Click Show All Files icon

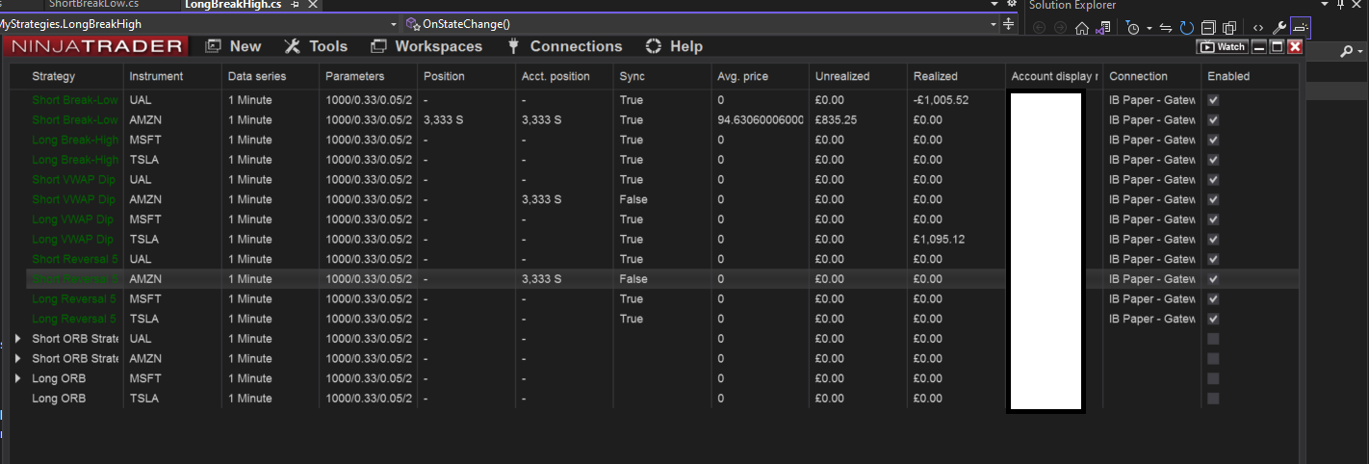(x=1229, y=28)
